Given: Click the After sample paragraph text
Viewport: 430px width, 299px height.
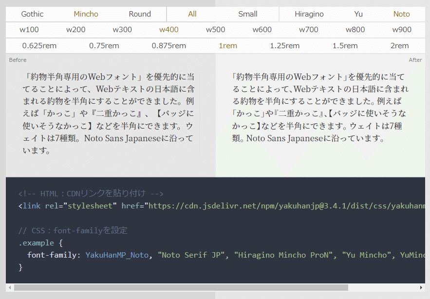Looking at the screenshot, I should click(320, 107).
